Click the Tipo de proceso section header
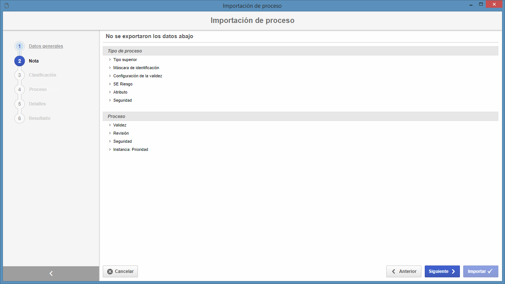Screen dimensions: 505x284 click(301, 51)
